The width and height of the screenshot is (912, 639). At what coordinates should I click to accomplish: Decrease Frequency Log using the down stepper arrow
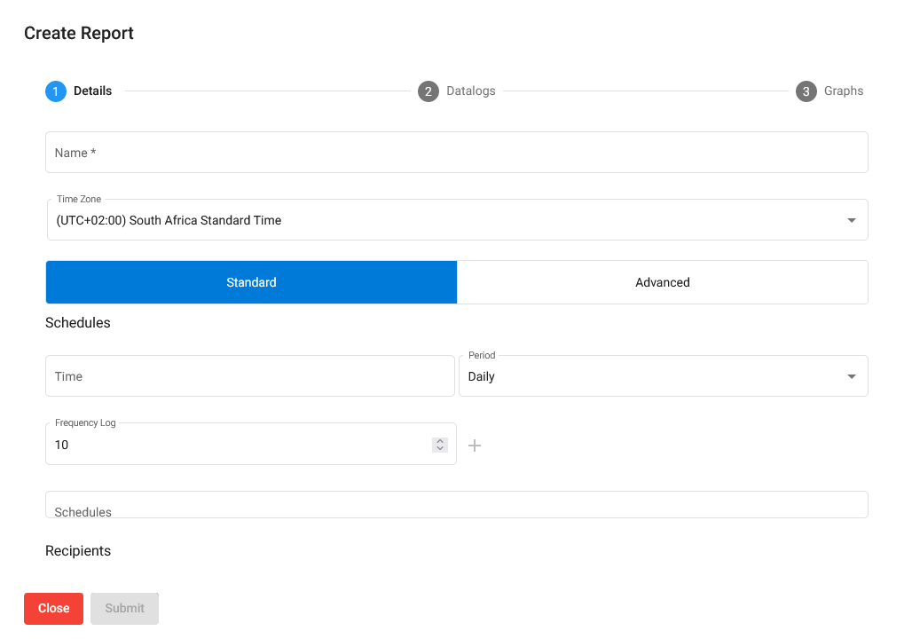(x=439, y=449)
